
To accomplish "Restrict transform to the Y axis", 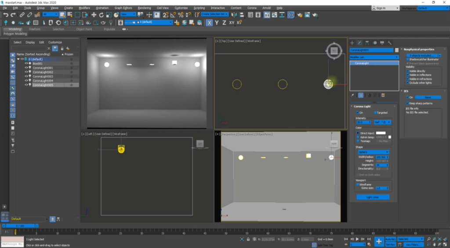I will tap(217, 22).
